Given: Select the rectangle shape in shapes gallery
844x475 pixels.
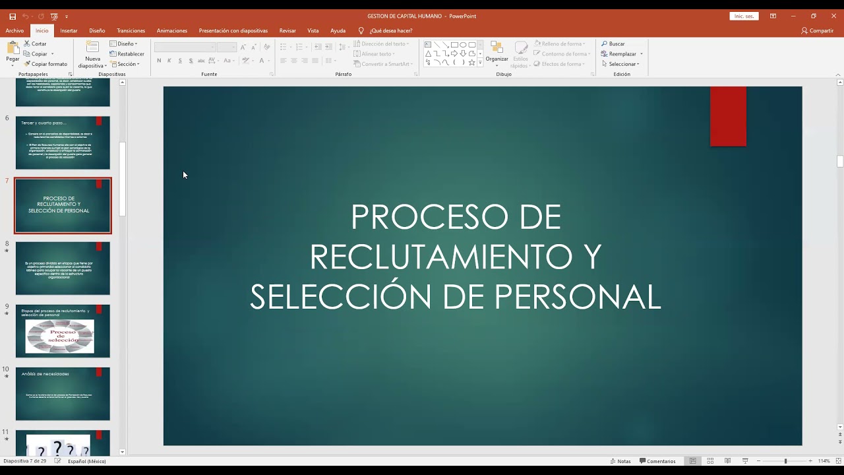Looking at the screenshot, I should pyautogui.click(x=454, y=45).
